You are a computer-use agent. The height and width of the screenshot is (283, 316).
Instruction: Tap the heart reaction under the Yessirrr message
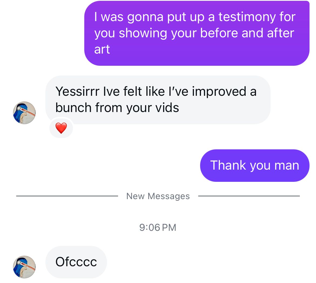[x=61, y=128]
